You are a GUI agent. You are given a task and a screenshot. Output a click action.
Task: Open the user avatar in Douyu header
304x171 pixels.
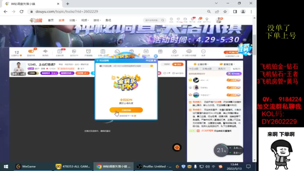(x=219, y=20)
